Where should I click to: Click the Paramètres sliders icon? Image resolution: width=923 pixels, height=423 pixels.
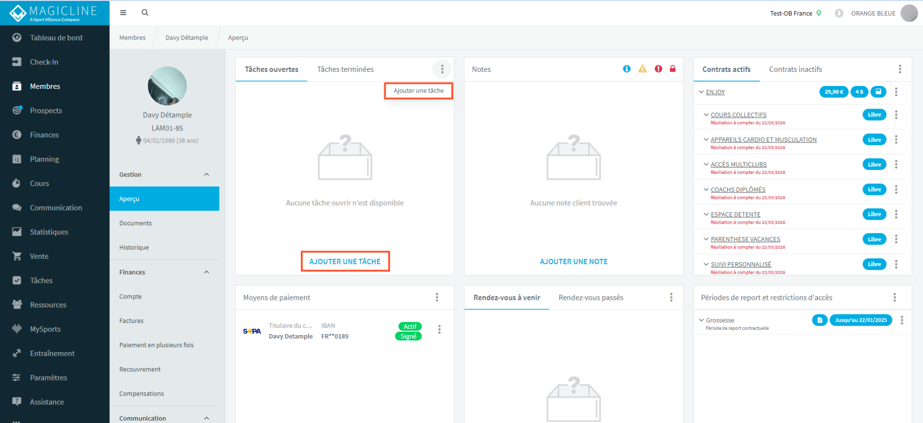(17, 378)
